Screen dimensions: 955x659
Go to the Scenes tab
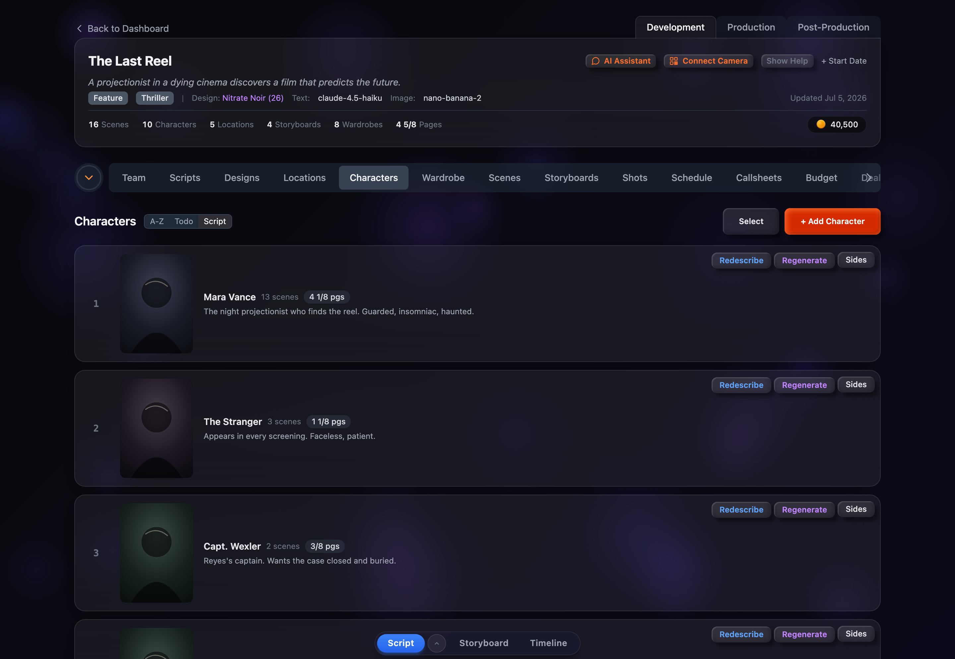click(x=504, y=178)
